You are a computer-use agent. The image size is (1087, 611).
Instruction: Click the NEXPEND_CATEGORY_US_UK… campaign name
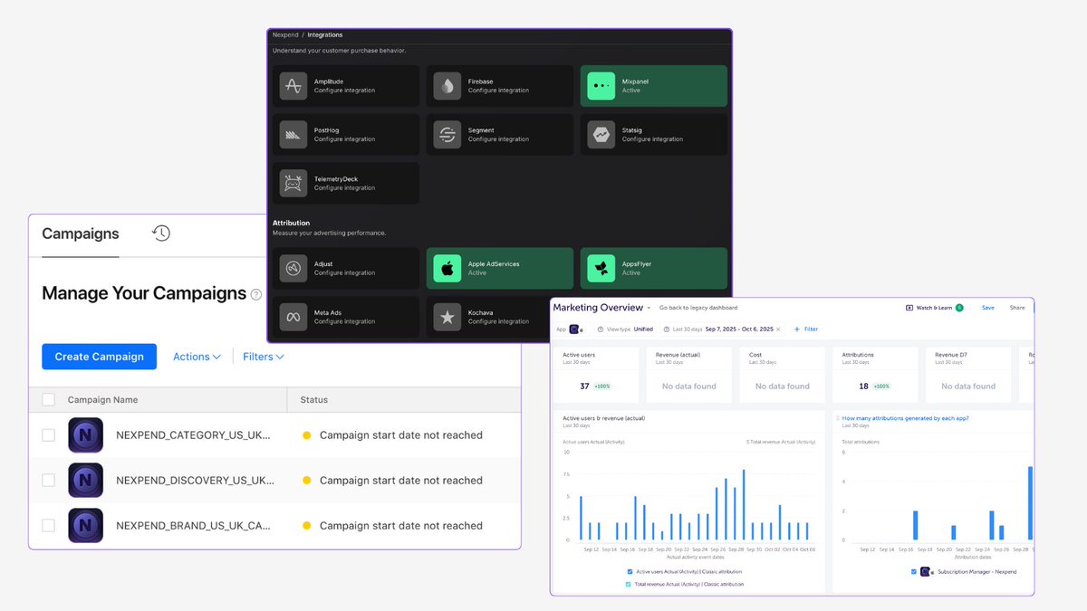(x=193, y=435)
